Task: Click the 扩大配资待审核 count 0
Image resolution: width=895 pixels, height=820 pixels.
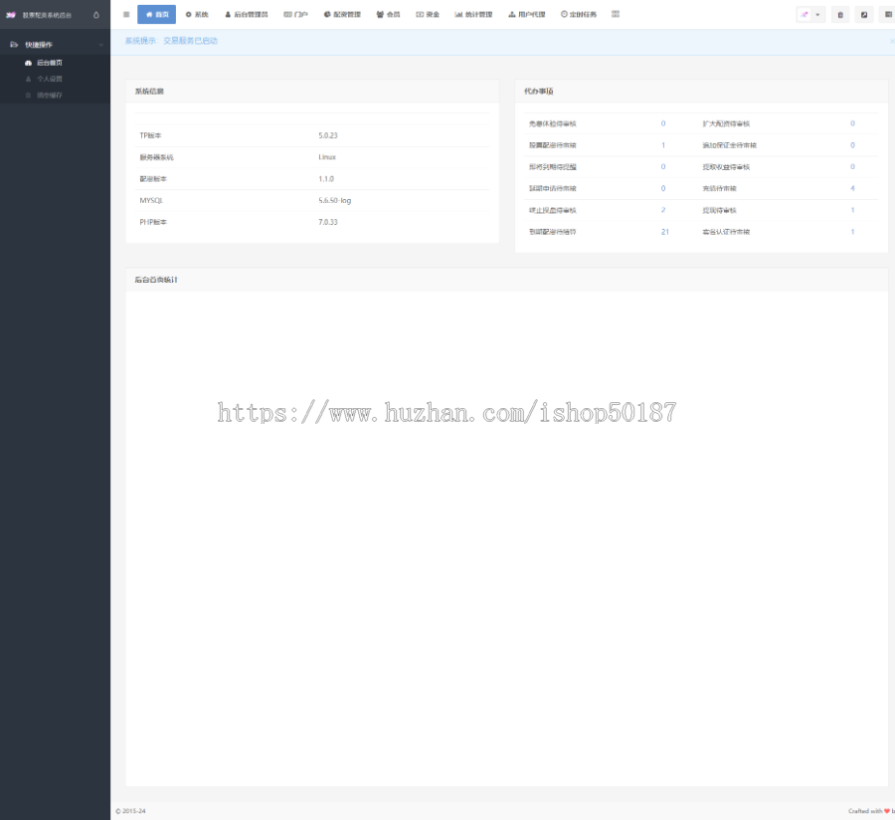Action: 853,123
